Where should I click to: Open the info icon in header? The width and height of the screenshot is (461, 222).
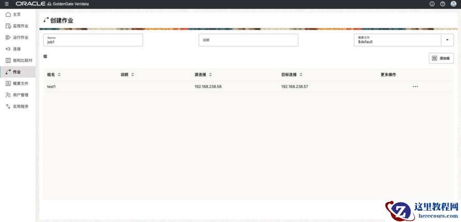[432, 4]
